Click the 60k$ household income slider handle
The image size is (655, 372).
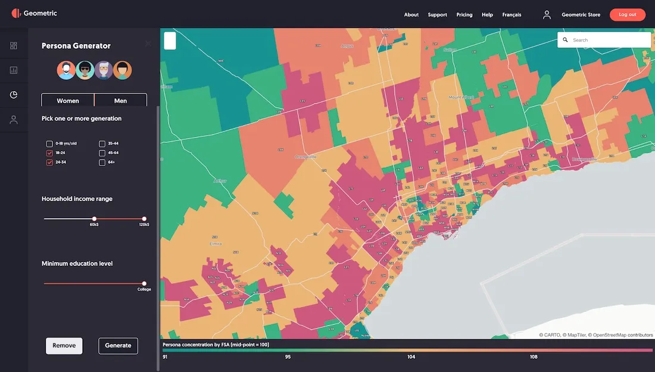[94, 219]
